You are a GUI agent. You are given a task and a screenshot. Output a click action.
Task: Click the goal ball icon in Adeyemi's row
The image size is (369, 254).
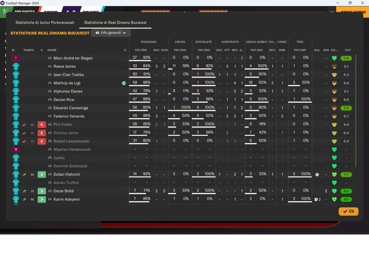point(316,199)
